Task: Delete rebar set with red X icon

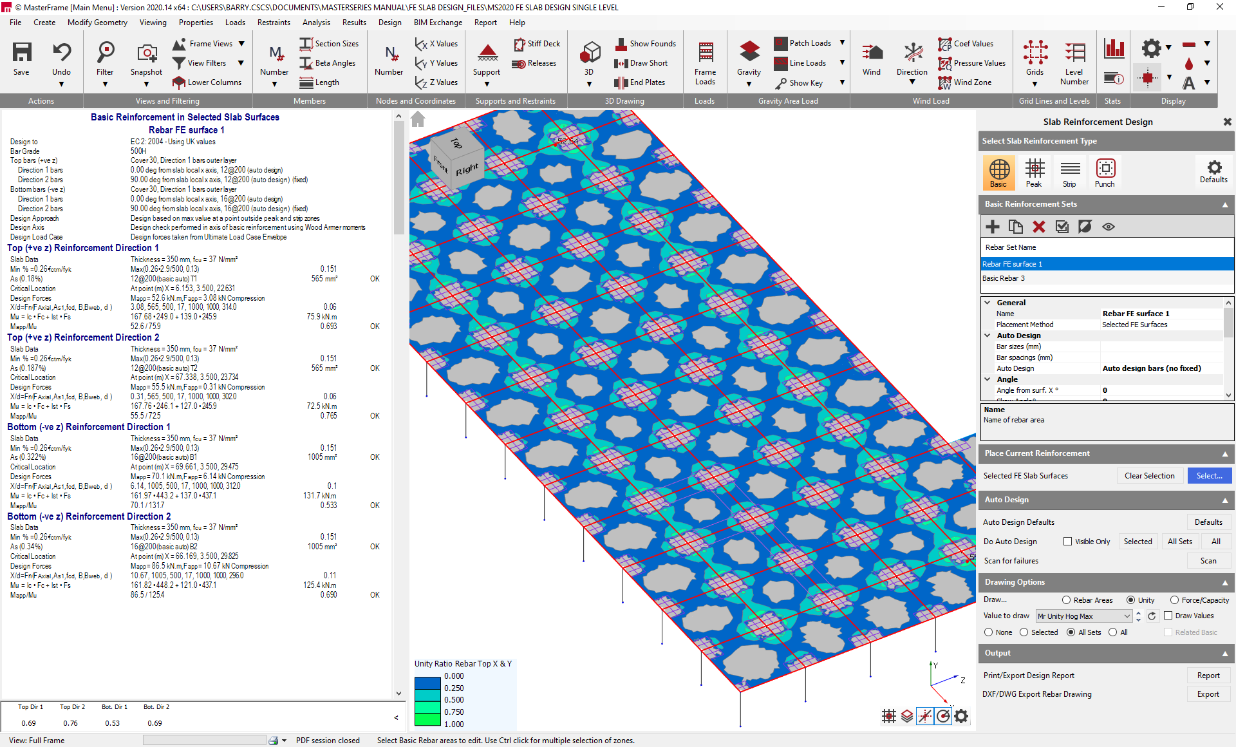Action: click(1038, 227)
